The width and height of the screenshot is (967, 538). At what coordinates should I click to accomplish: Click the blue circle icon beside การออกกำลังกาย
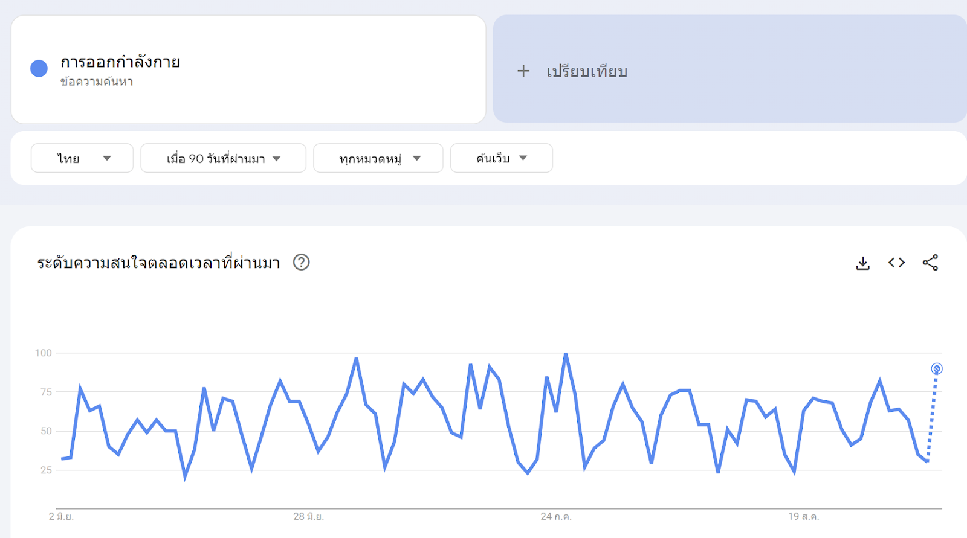pyautogui.click(x=38, y=68)
